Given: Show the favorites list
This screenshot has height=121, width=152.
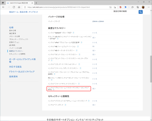Looking at the screenshot, I should pyautogui.click(x=132, y=7).
